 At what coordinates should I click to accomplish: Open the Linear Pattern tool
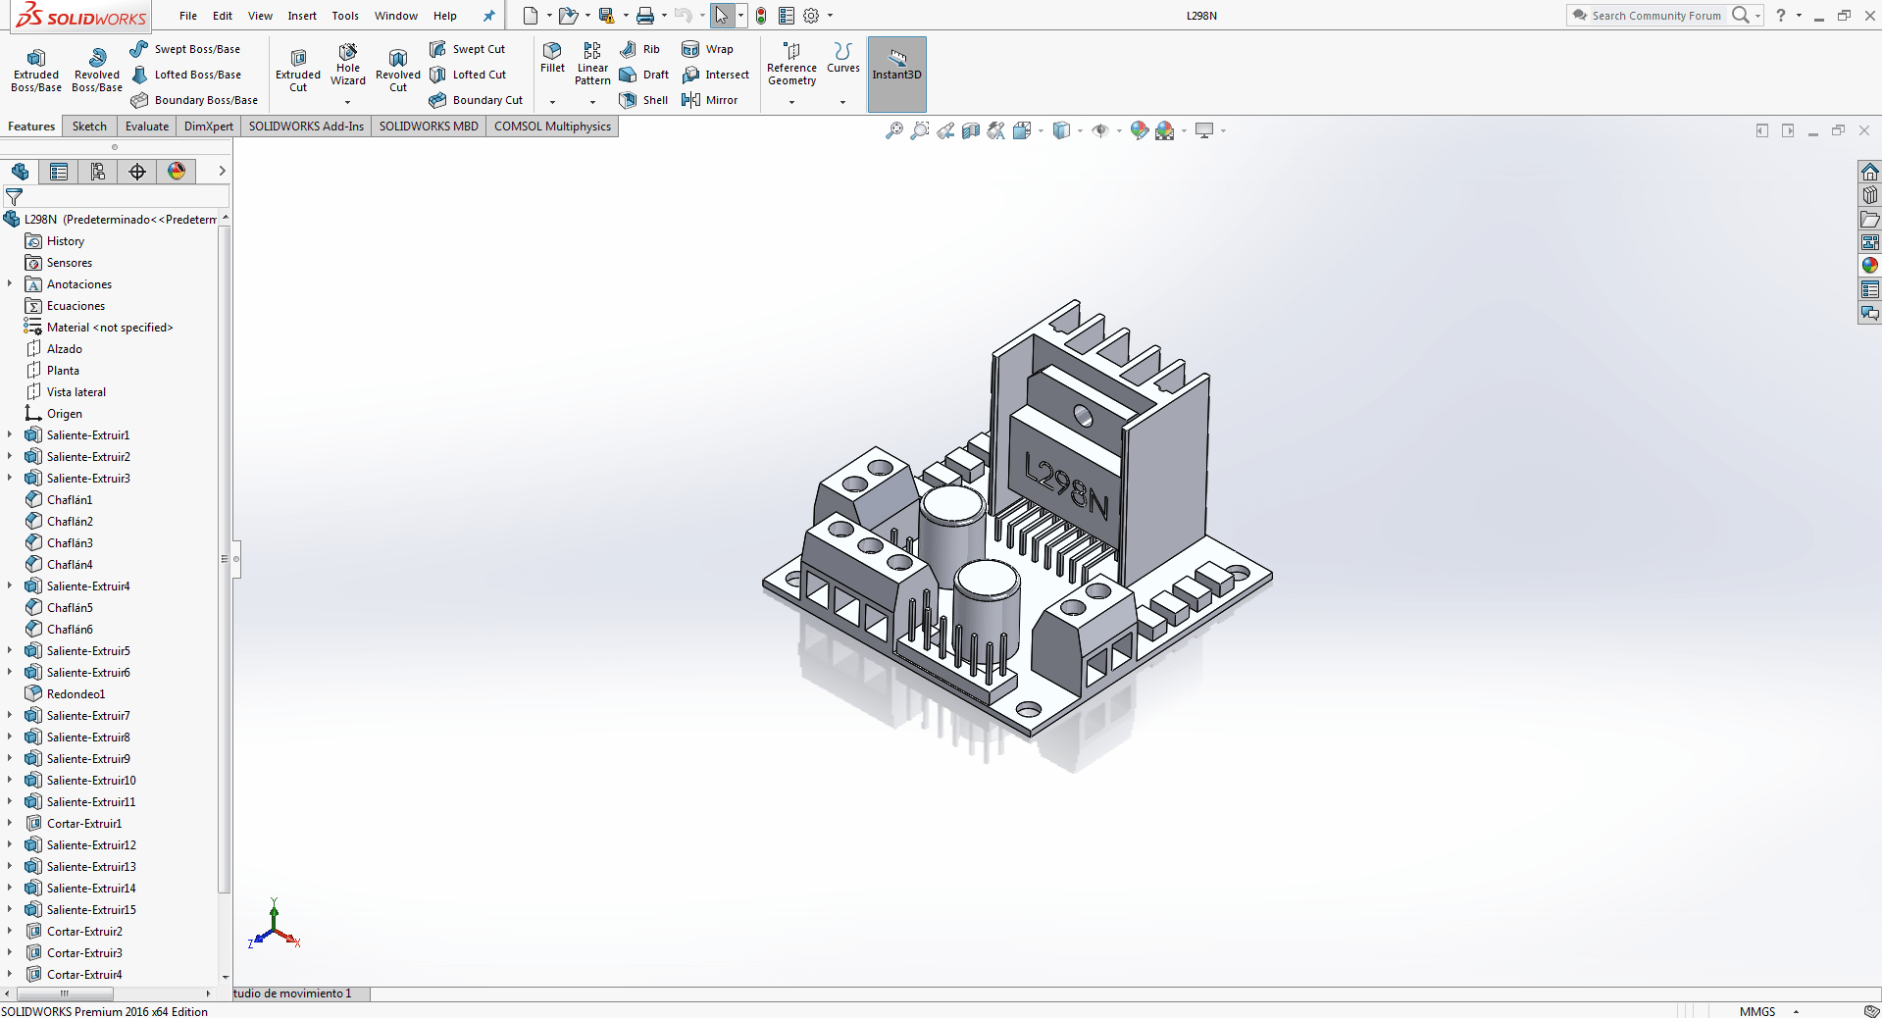(x=592, y=64)
